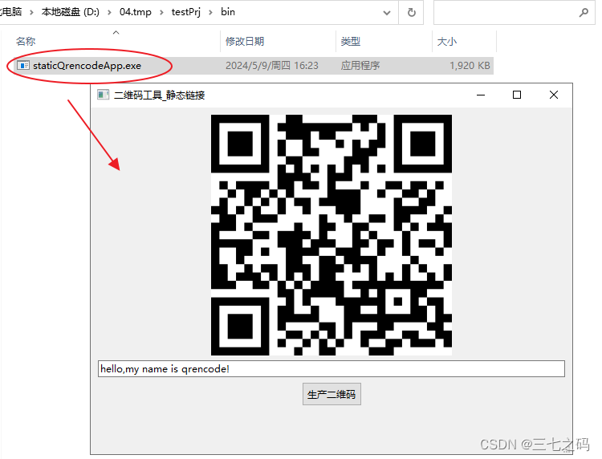Viewport: 602px width, 459px height.
Task: Click the search magnifier icon
Action: 584,13
